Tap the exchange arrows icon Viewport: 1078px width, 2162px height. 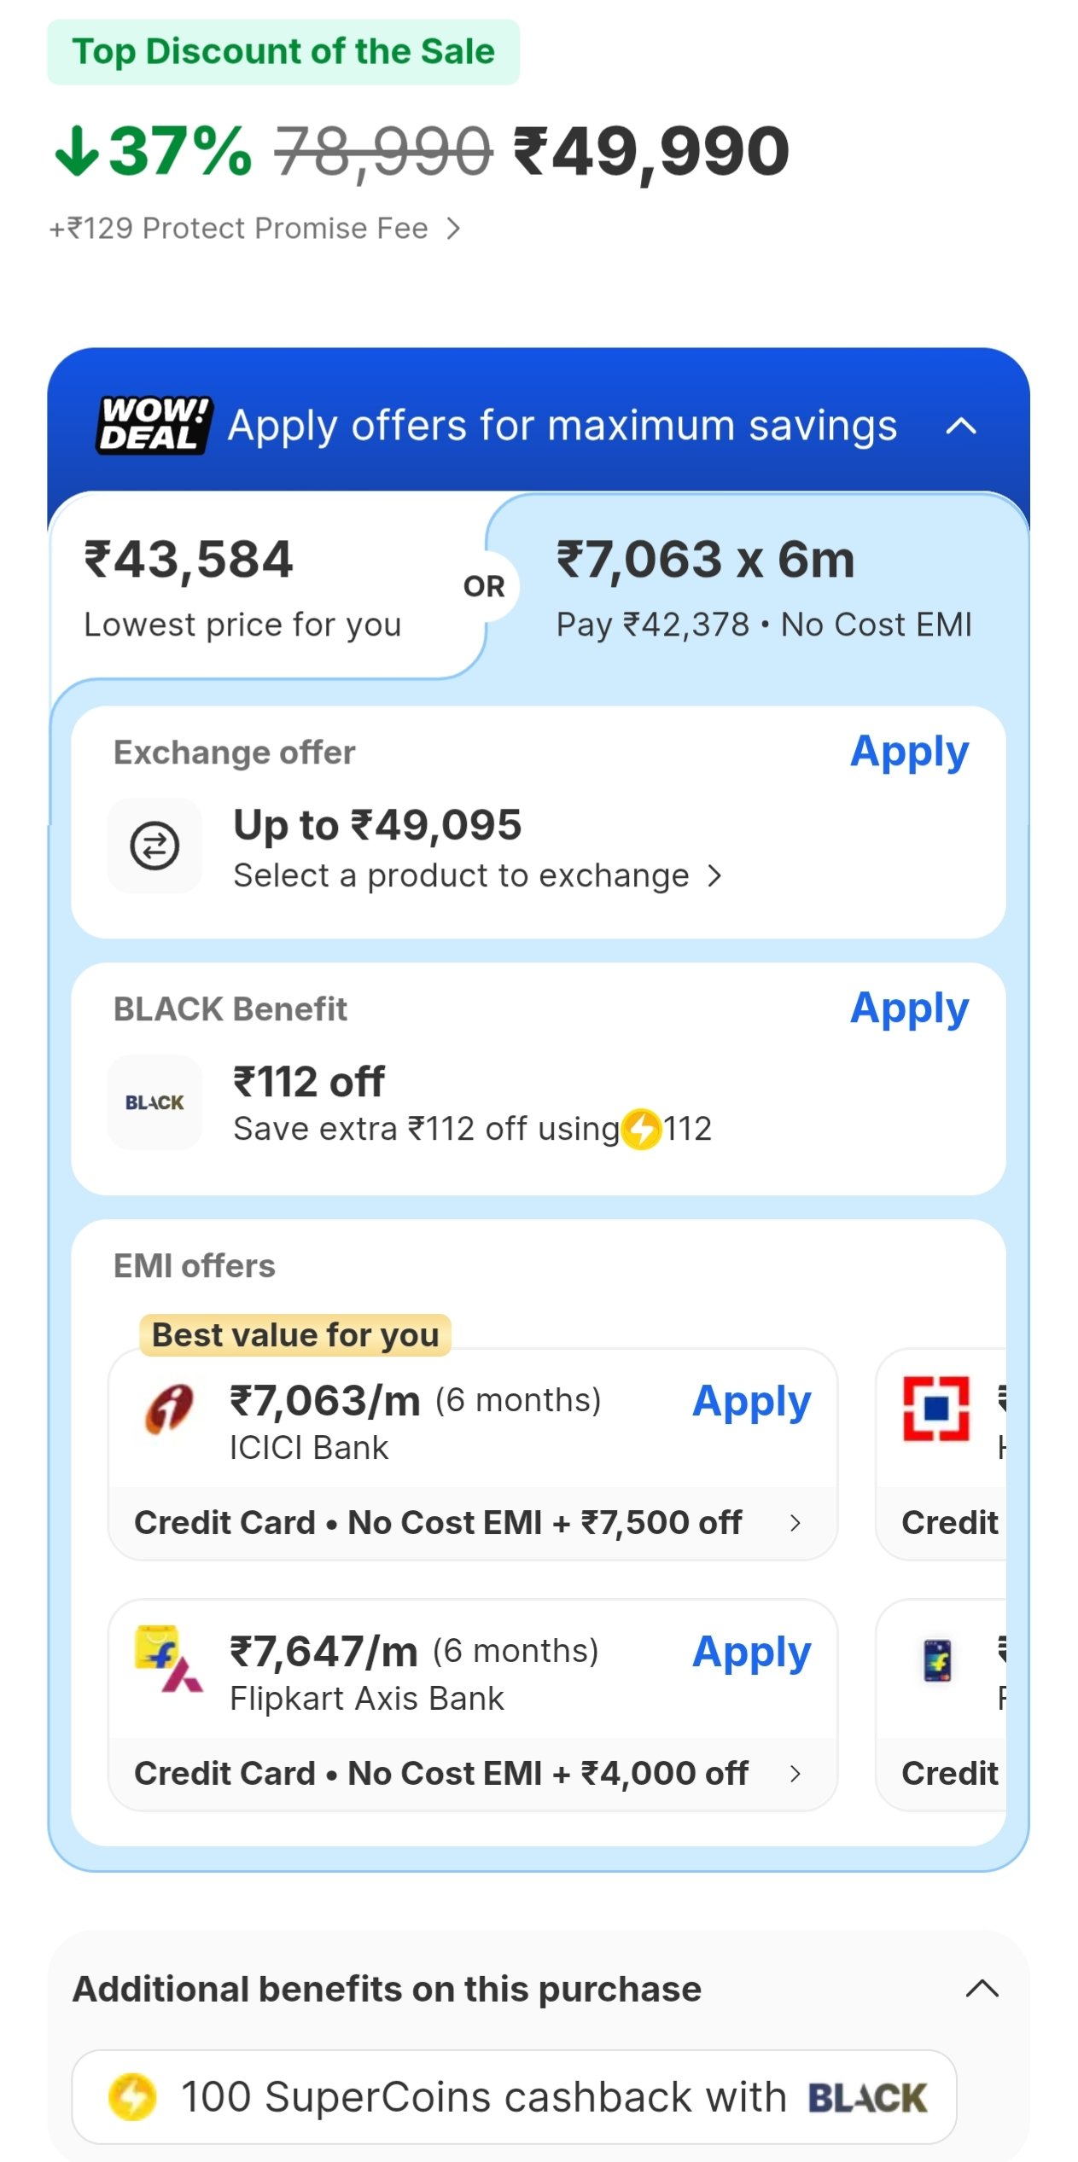pyautogui.click(x=154, y=846)
